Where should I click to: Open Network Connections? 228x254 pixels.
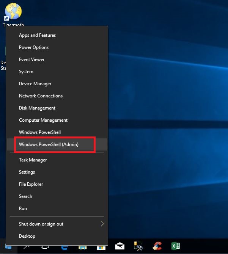tap(57, 96)
